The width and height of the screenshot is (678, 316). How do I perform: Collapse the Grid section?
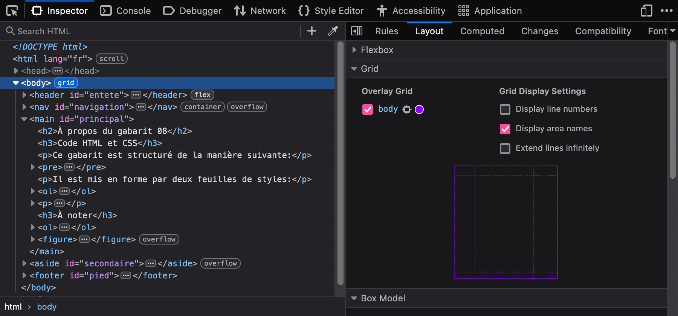(354, 69)
